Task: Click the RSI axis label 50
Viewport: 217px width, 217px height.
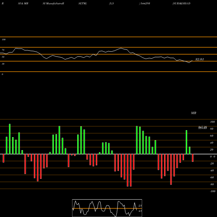Action: tap(3, 57)
